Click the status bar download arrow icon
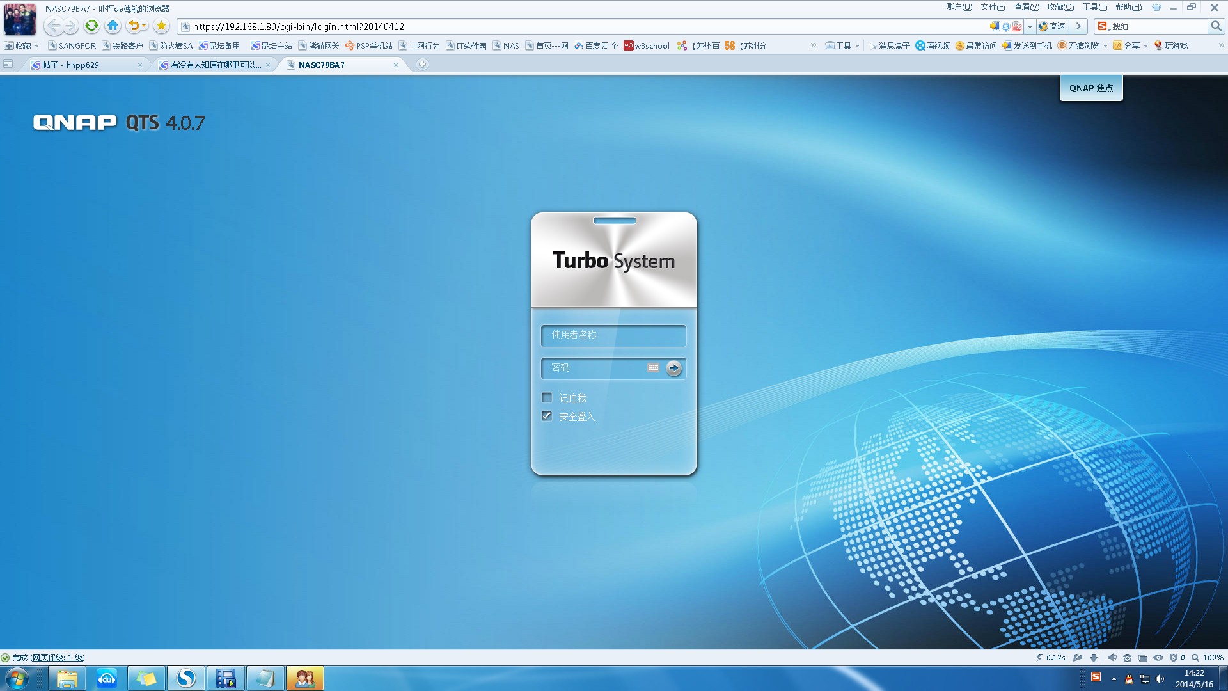This screenshot has height=691, width=1228. [1094, 657]
